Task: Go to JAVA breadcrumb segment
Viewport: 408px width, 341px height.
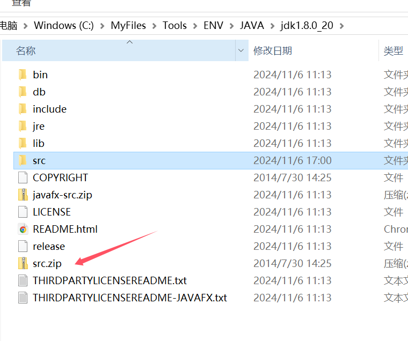Action: point(252,26)
